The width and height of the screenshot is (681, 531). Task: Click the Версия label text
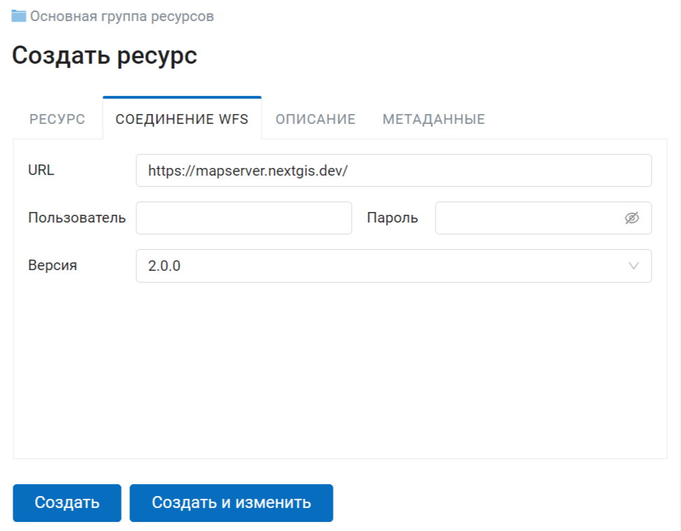coord(52,265)
